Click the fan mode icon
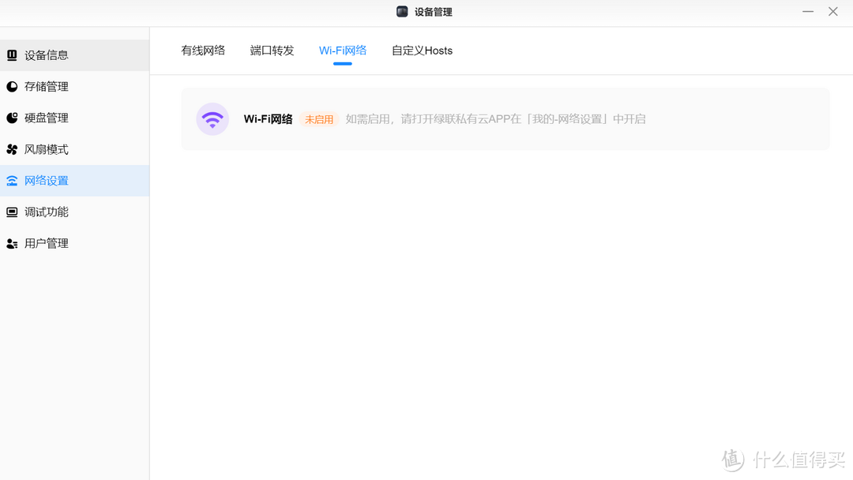Viewport: 853px width, 480px height. coord(12,149)
